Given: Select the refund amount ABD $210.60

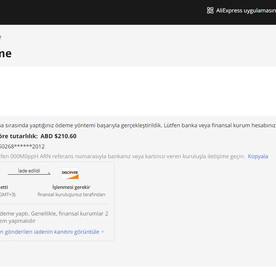Looking at the screenshot, I should [x=59, y=136].
